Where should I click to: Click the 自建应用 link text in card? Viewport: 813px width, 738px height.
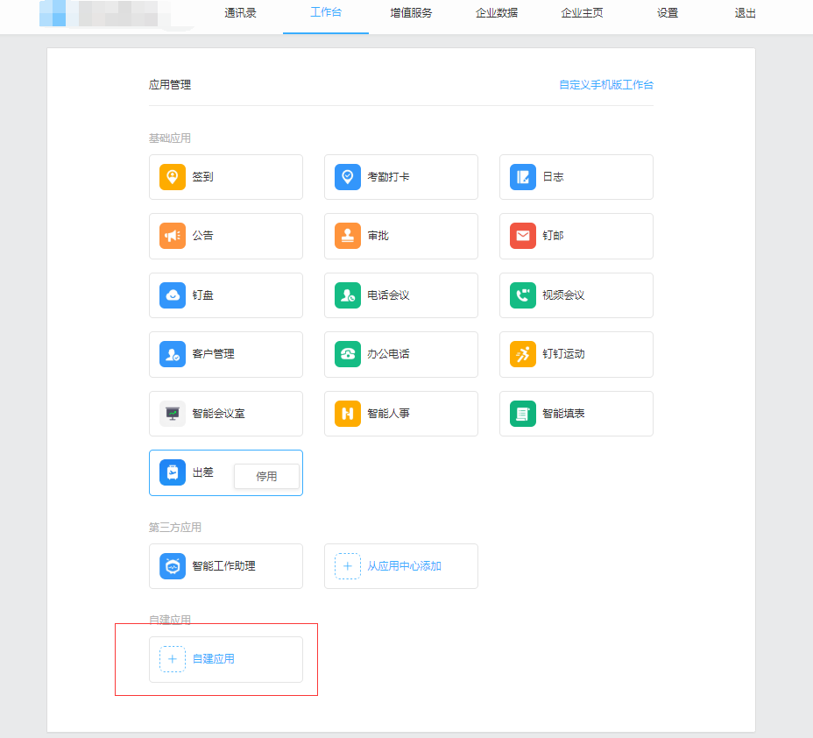tap(213, 658)
